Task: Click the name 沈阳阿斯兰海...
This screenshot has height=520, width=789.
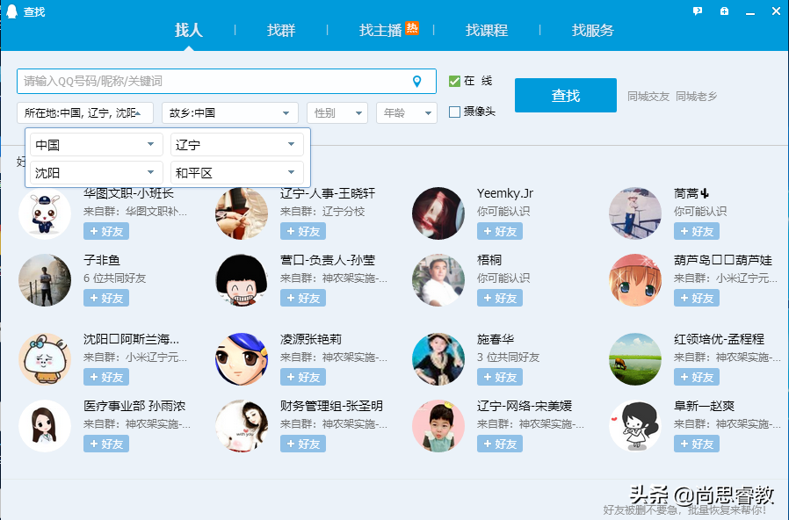Action: (x=131, y=339)
